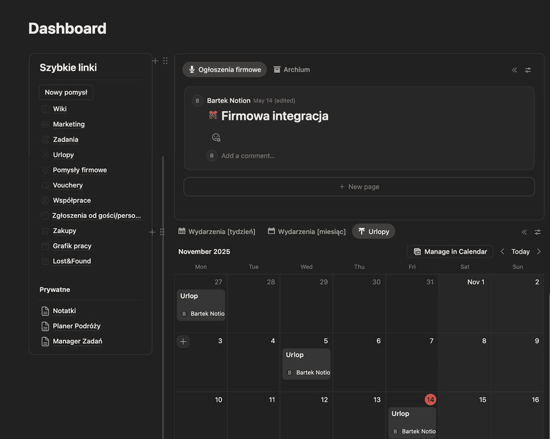Image resolution: width=550 pixels, height=439 pixels.
Task: Click the New page button
Action: tap(359, 186)
